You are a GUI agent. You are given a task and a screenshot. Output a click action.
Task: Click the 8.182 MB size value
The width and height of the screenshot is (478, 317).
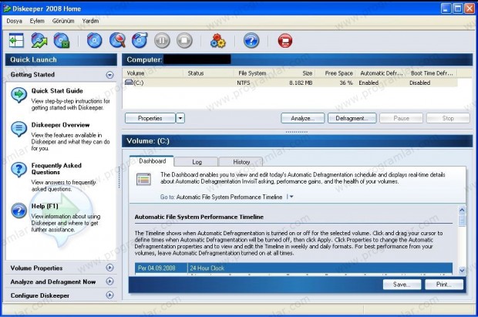(301, 83)
